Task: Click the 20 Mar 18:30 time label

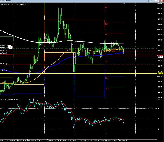Action: (72, 141)
